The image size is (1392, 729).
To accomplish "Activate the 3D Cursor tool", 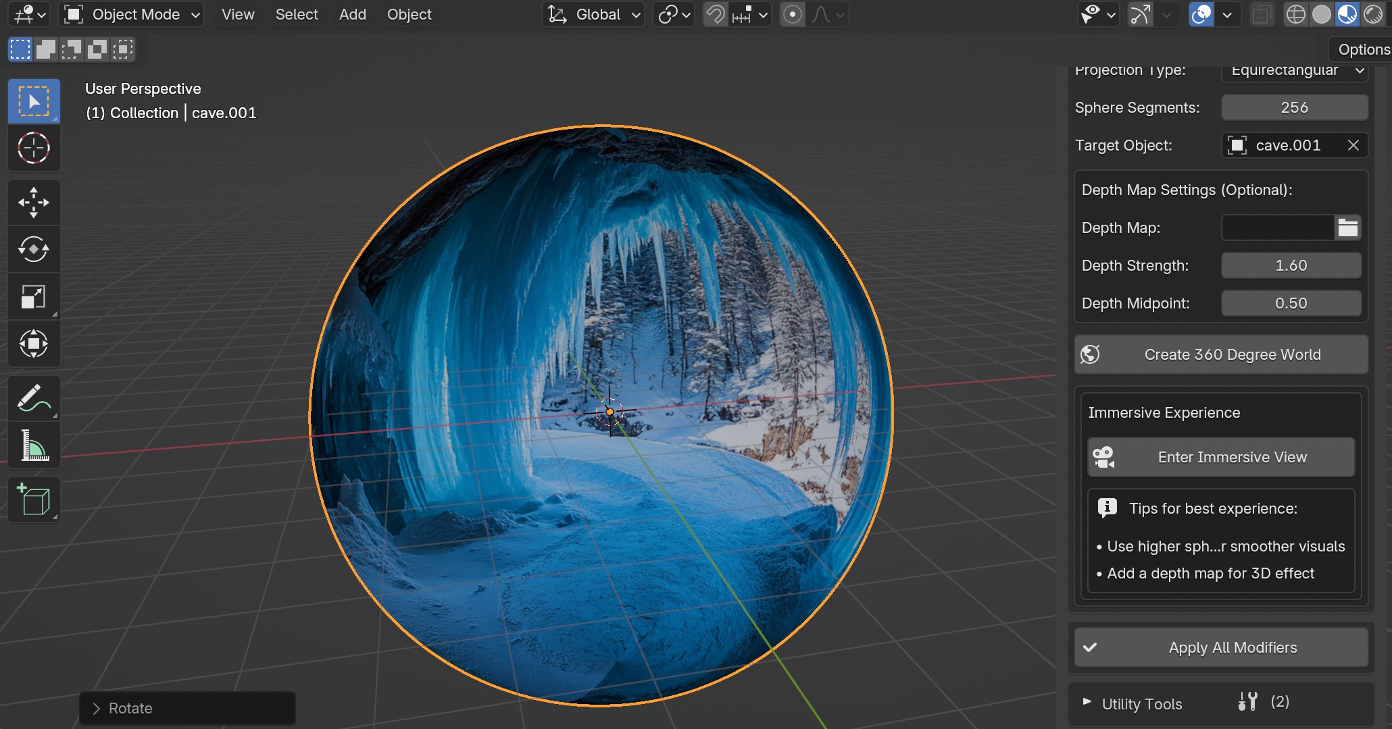I will click(x=34, y=148).
